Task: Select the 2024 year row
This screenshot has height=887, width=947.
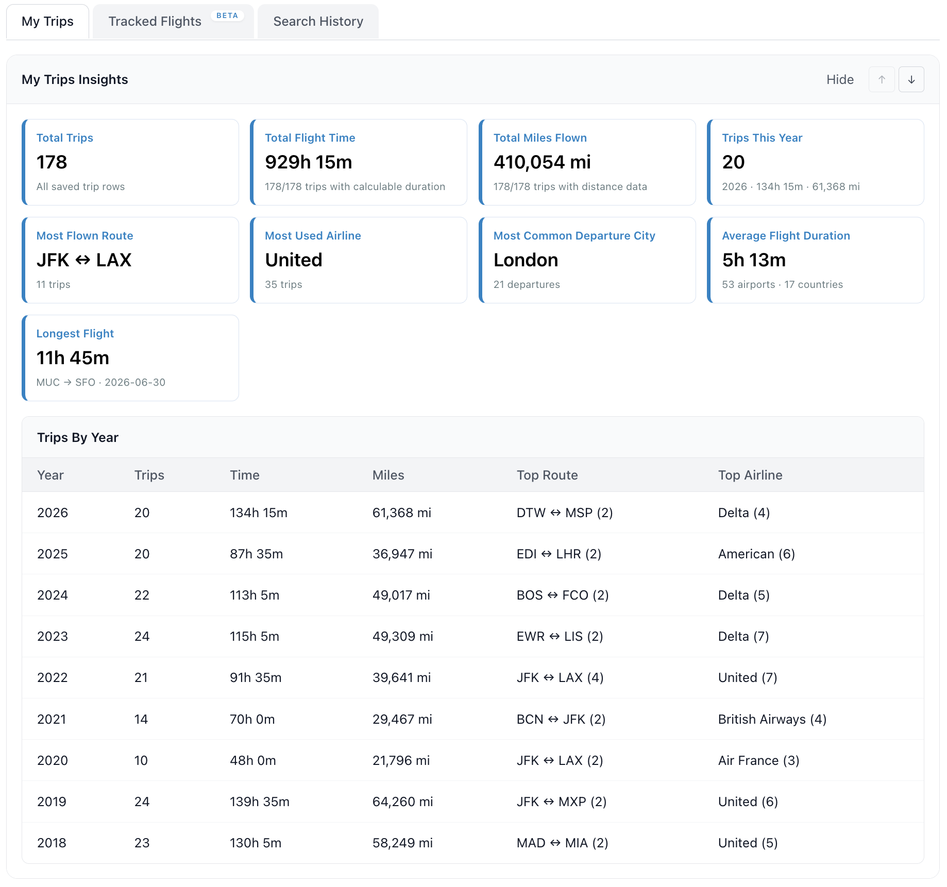Action: point(473,595)
